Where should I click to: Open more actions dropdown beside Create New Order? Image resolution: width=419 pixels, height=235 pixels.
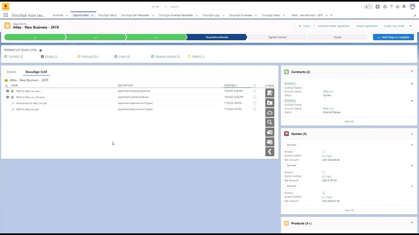[411, 26]
